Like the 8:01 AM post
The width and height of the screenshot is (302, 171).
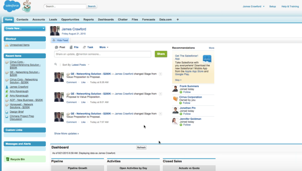[x=83, y=102]
